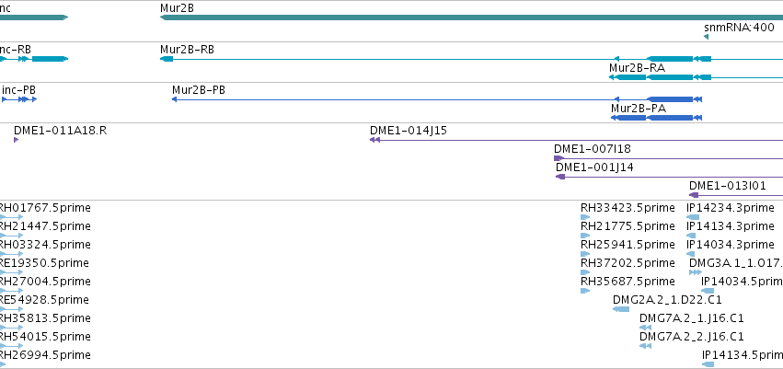Screen dimensions: 783x369
Task: Click the Mur2B gene label
Action: click(177, 8)
